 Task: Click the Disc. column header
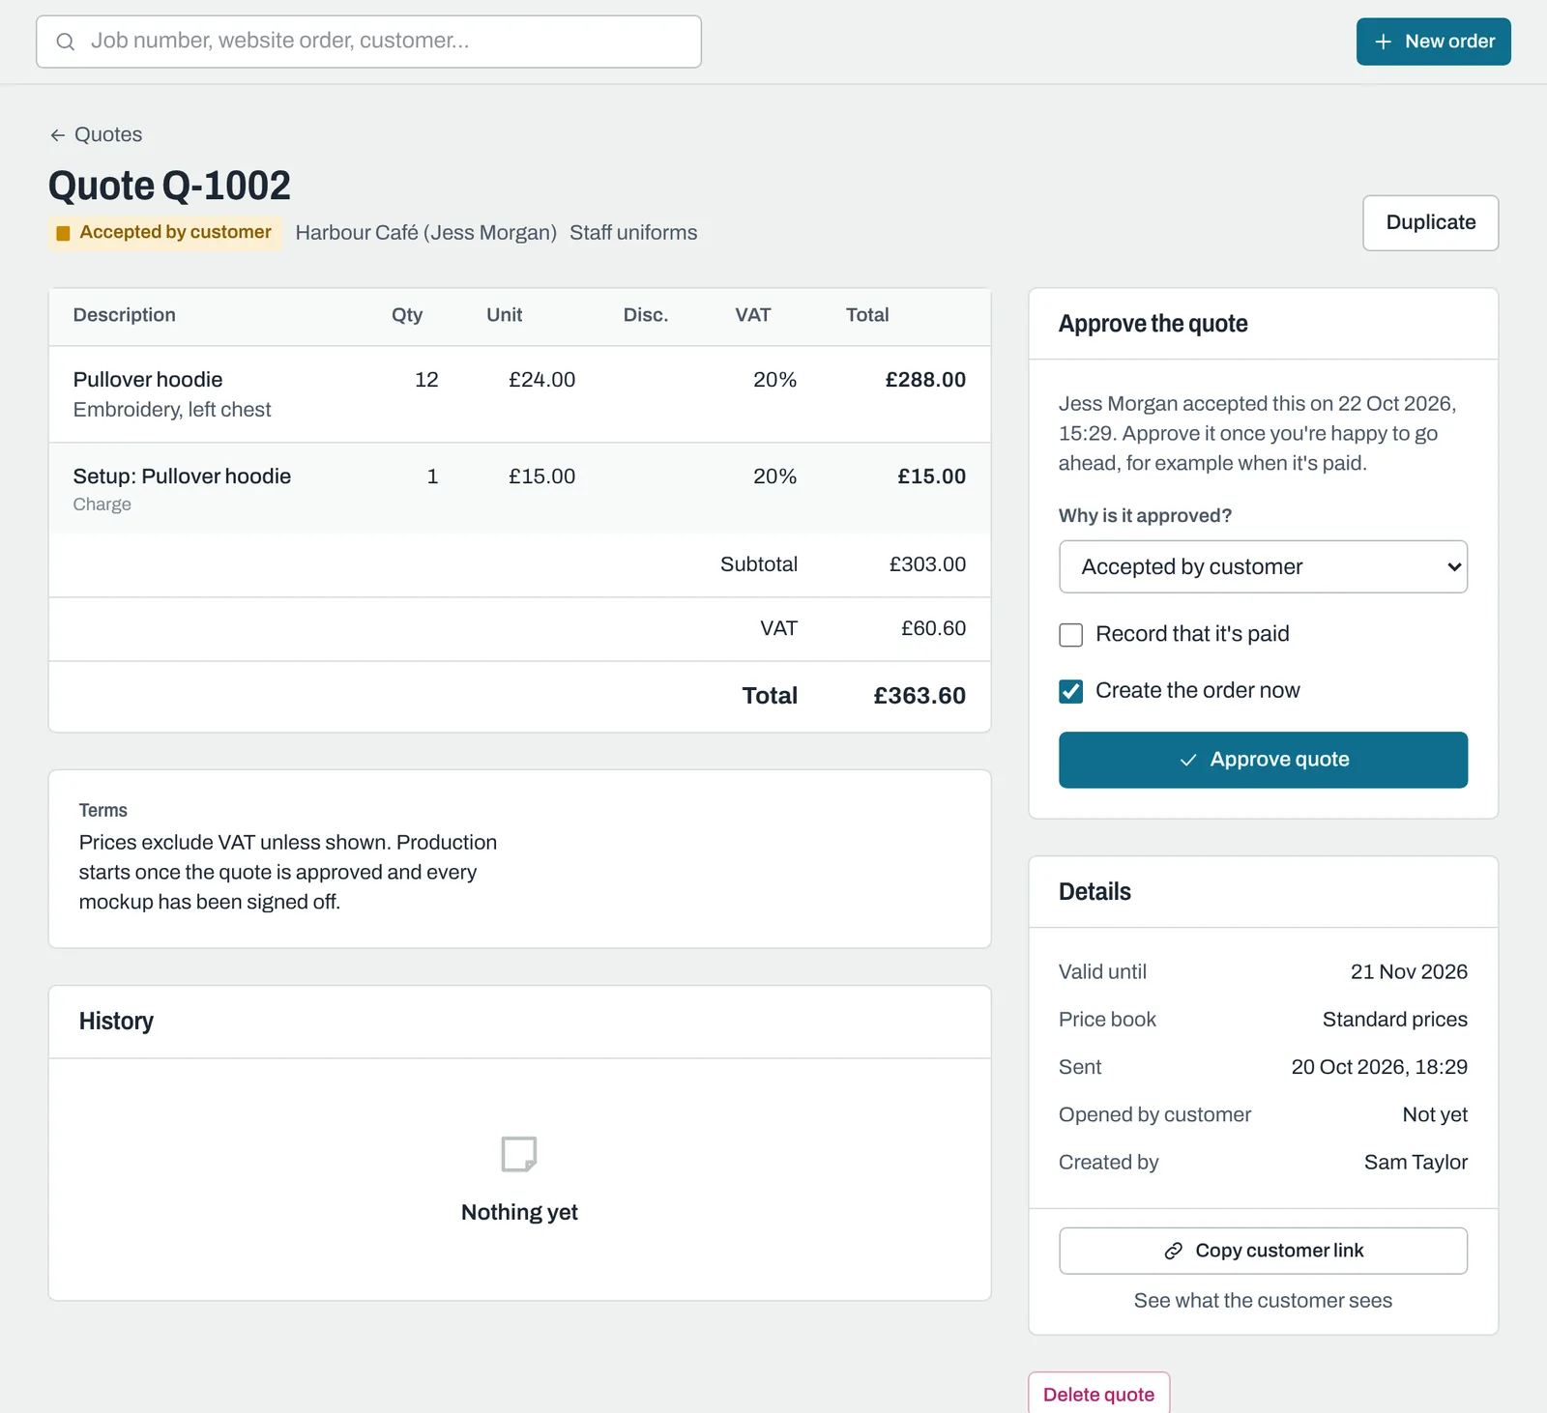click(x=646, y=315)
